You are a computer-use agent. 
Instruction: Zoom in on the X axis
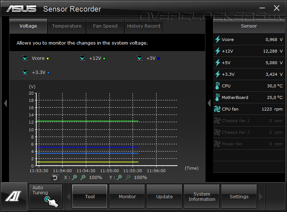point(75,177)
